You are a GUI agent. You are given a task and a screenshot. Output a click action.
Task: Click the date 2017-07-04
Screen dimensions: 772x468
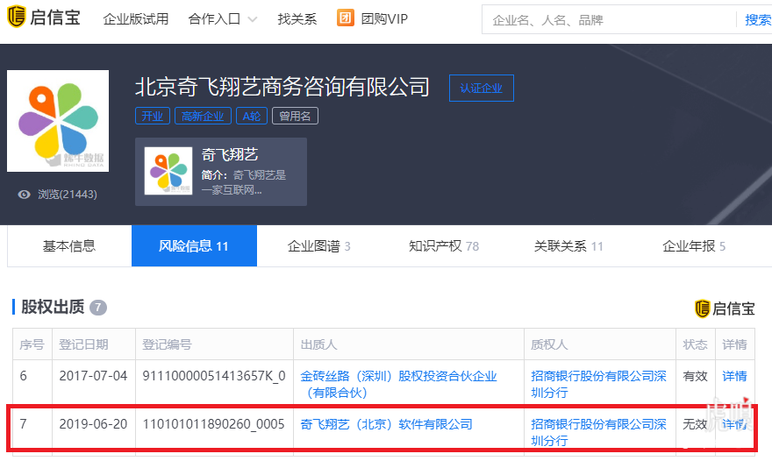pyautogui.click(x=93, y=376)
